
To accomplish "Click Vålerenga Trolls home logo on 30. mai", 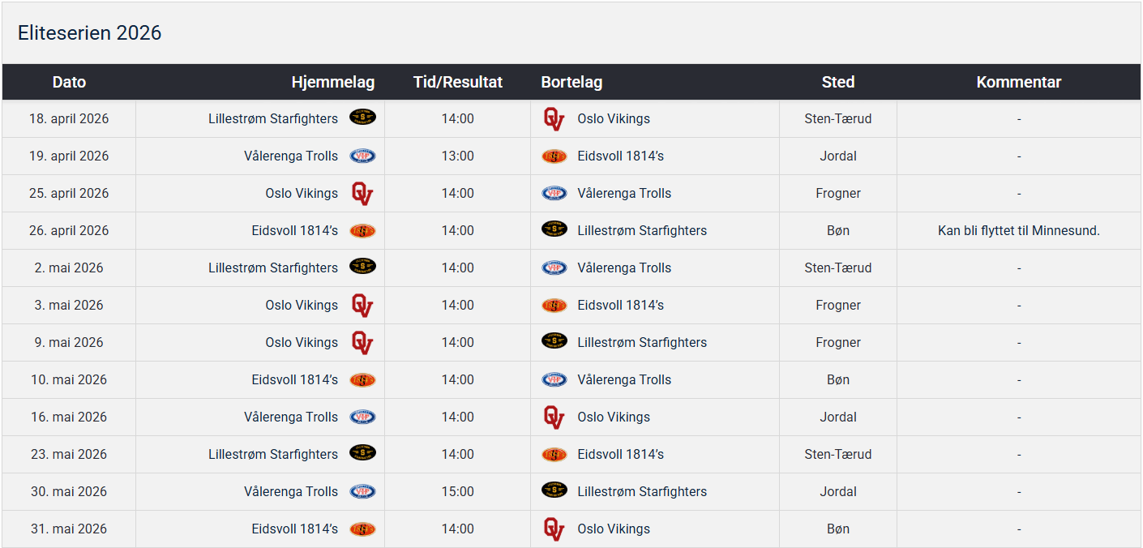I will coord(362,491).
